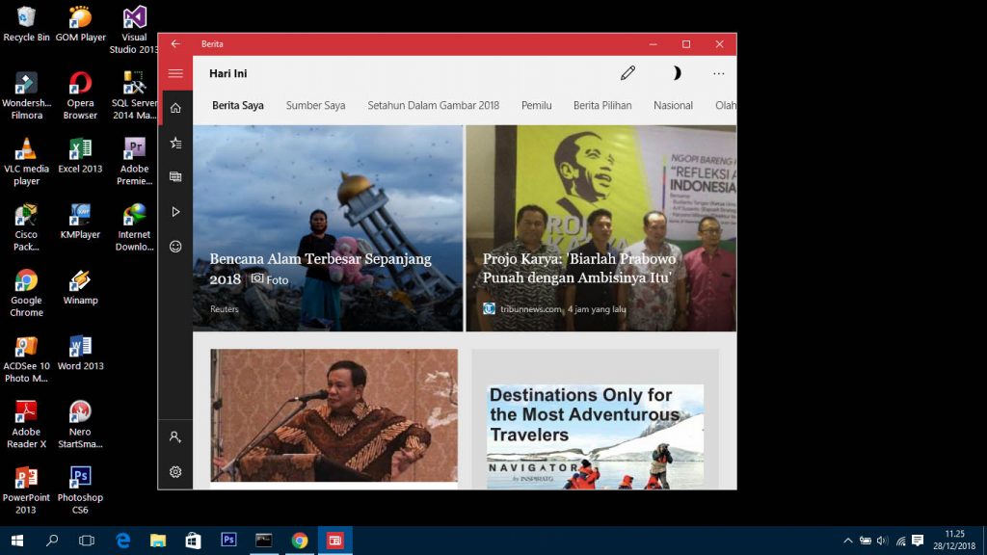Click the pencil edit icon
The height and width of the screenshot is (555, 987).
click(628, 73)
